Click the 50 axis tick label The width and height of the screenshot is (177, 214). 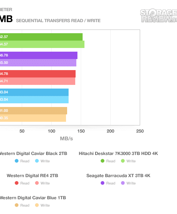tap(22, 131)
